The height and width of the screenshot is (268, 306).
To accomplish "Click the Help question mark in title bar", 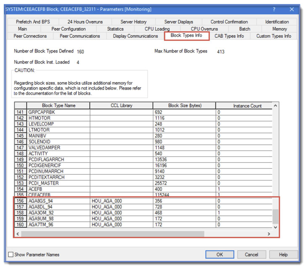I will pos(274,9).
